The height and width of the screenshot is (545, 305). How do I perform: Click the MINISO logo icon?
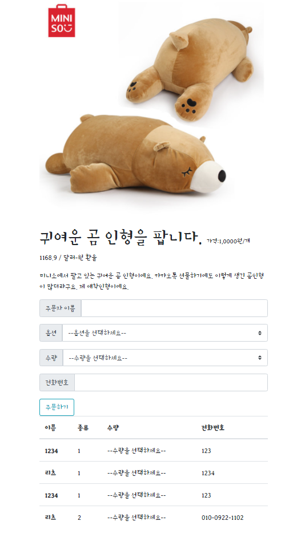(x=62, y=21)
